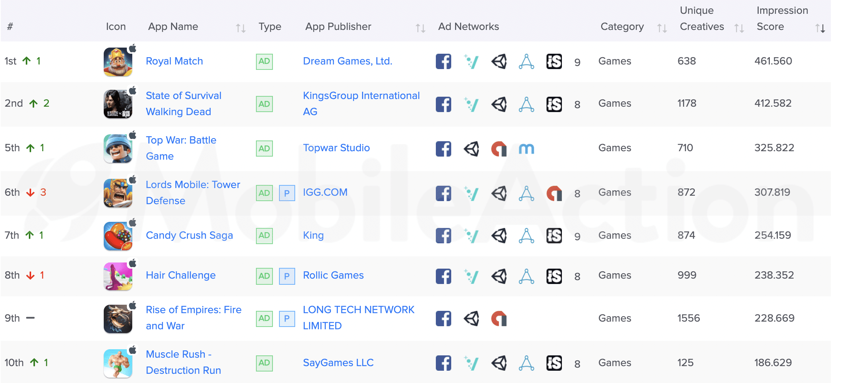Screen dimensions: 844x383
Task: Click the Muscle Rush app icon
Action: (118, 363)
